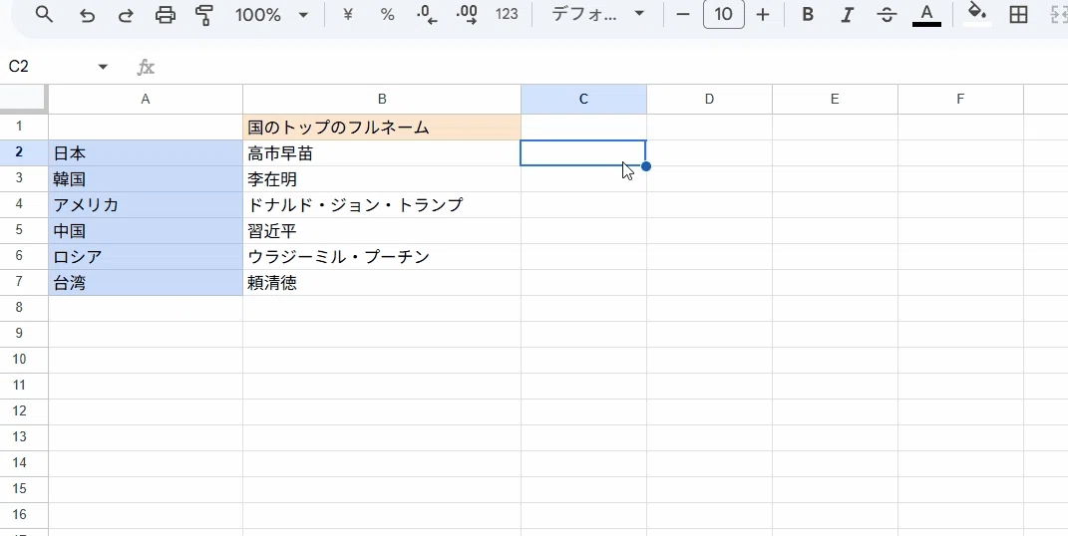Decrease decimal places
Viewport: 1068px width, 536px height.
pyautogui.click(x=427, y=15)
